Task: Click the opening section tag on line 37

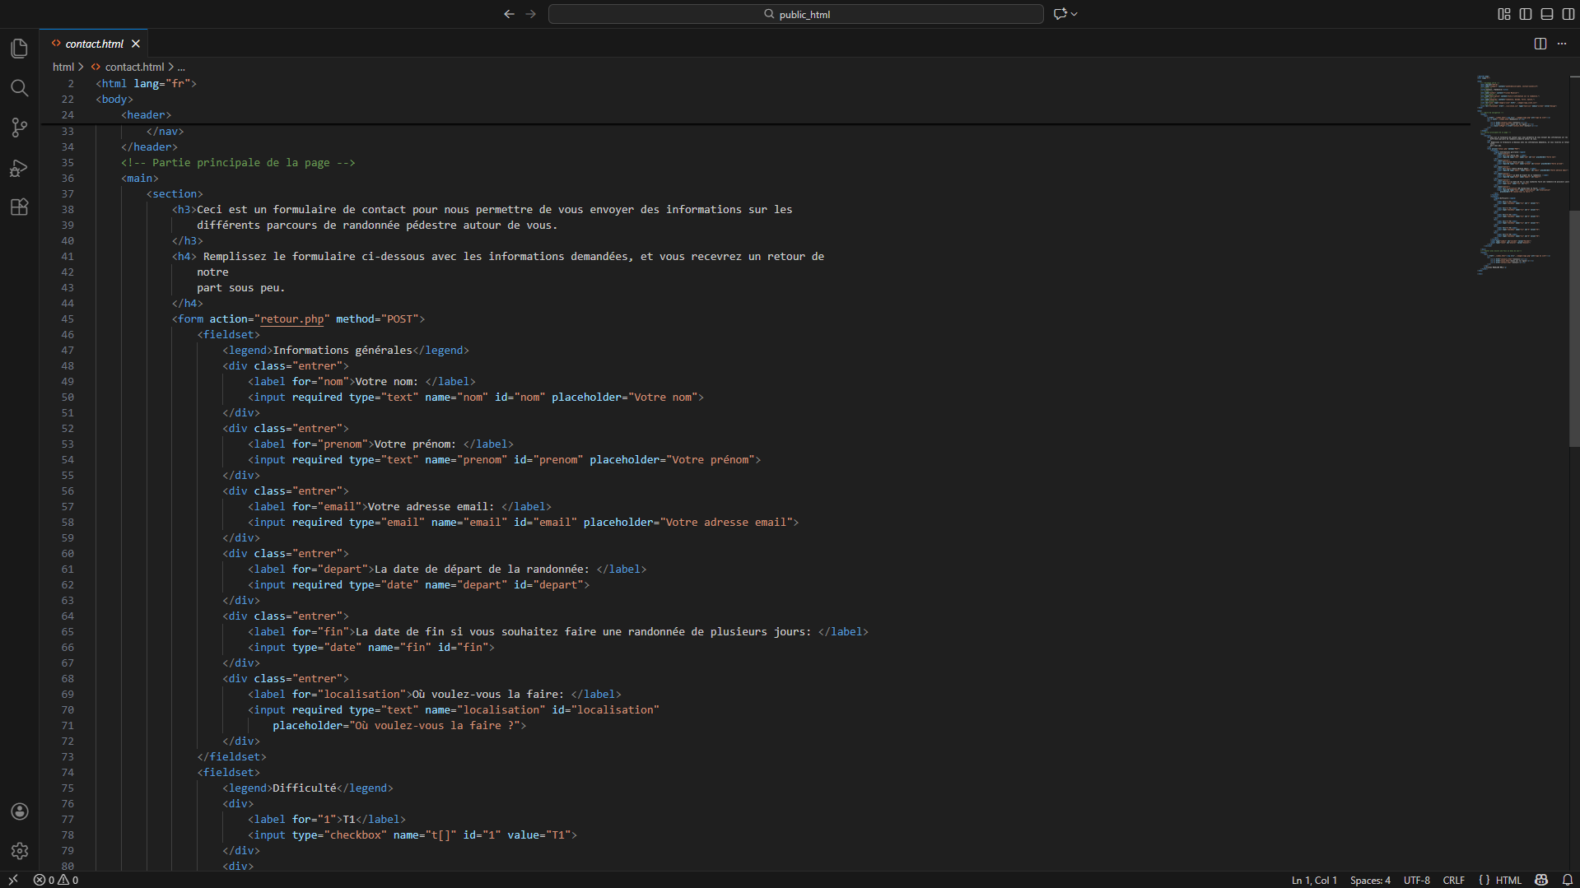Action: pos(175,193)
